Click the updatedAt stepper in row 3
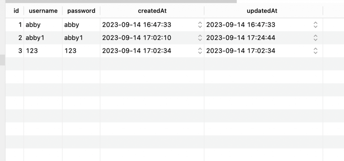This screenshot has height=161, width=344. (x=315, y=51)
